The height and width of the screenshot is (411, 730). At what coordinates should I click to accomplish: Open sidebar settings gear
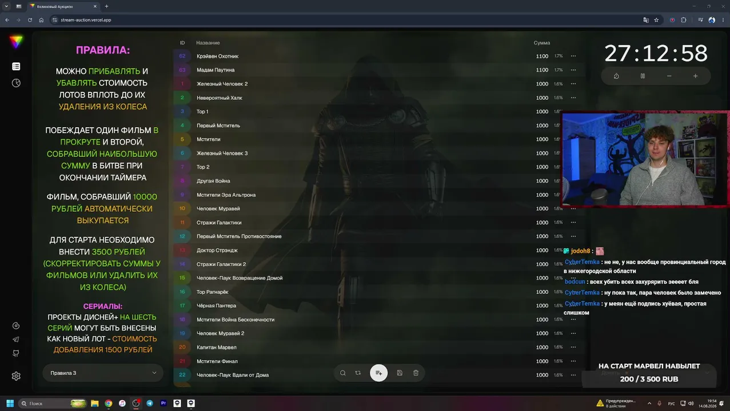tap(16, 376)
